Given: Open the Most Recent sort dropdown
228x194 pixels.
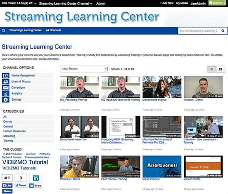Looking at the screenshot, I should point(85,69).
